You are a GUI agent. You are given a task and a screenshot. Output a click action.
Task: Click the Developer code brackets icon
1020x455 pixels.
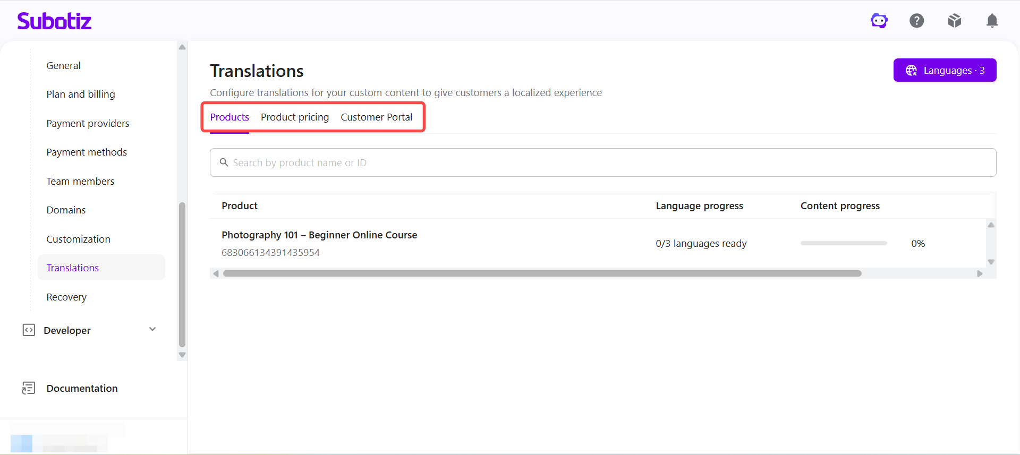29,330
